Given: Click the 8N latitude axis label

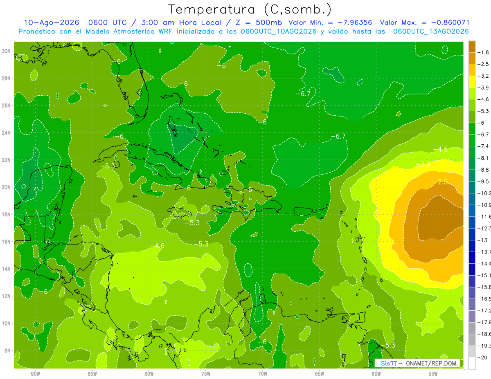Looking at the screenshot, I should tap(7, 350).
